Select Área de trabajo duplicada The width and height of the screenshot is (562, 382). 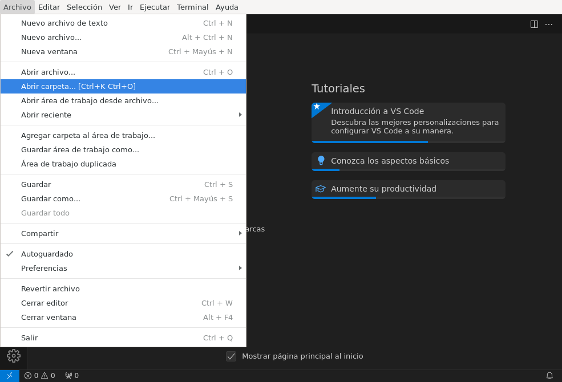tap(123, 164)
